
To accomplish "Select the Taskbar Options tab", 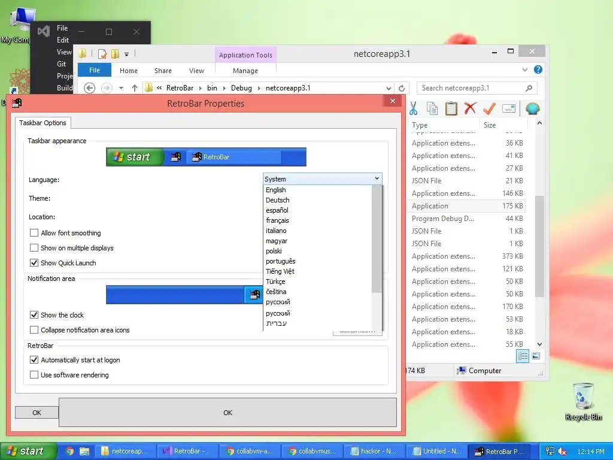I will (x=43, y=123).
